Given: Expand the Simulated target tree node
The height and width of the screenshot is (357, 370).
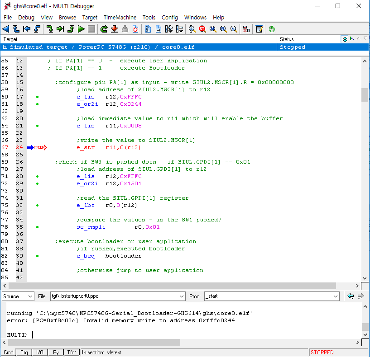Looking at the screenshot, I should [x=5, y=47].
